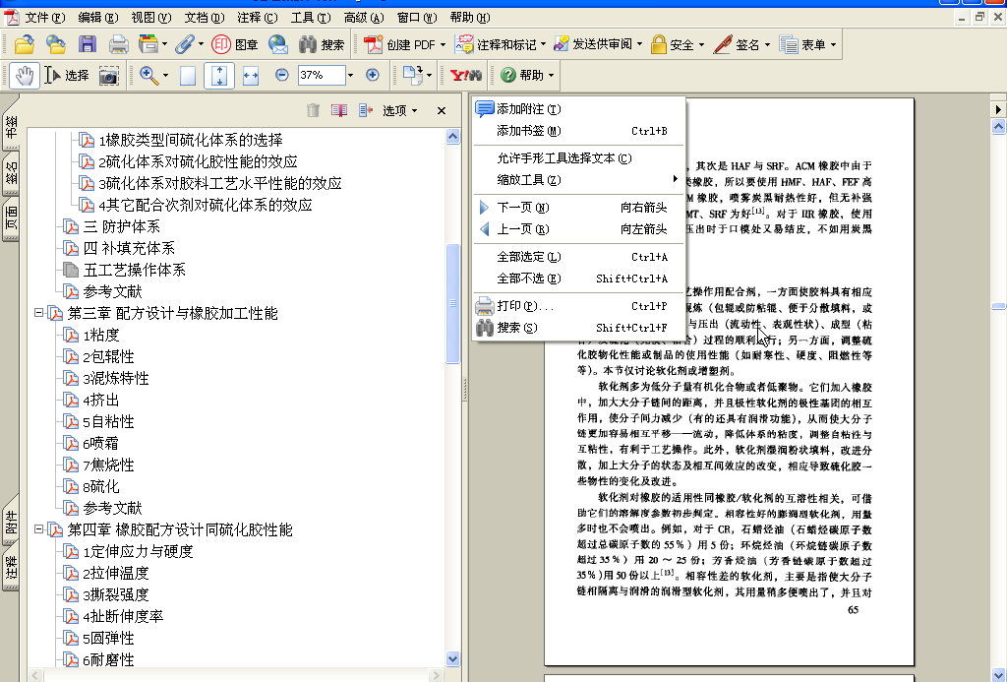This screenshot has height=682, width=1007.
Task: Click the 搜索 binoculars toolbar button
Action: tap(322, 44)
